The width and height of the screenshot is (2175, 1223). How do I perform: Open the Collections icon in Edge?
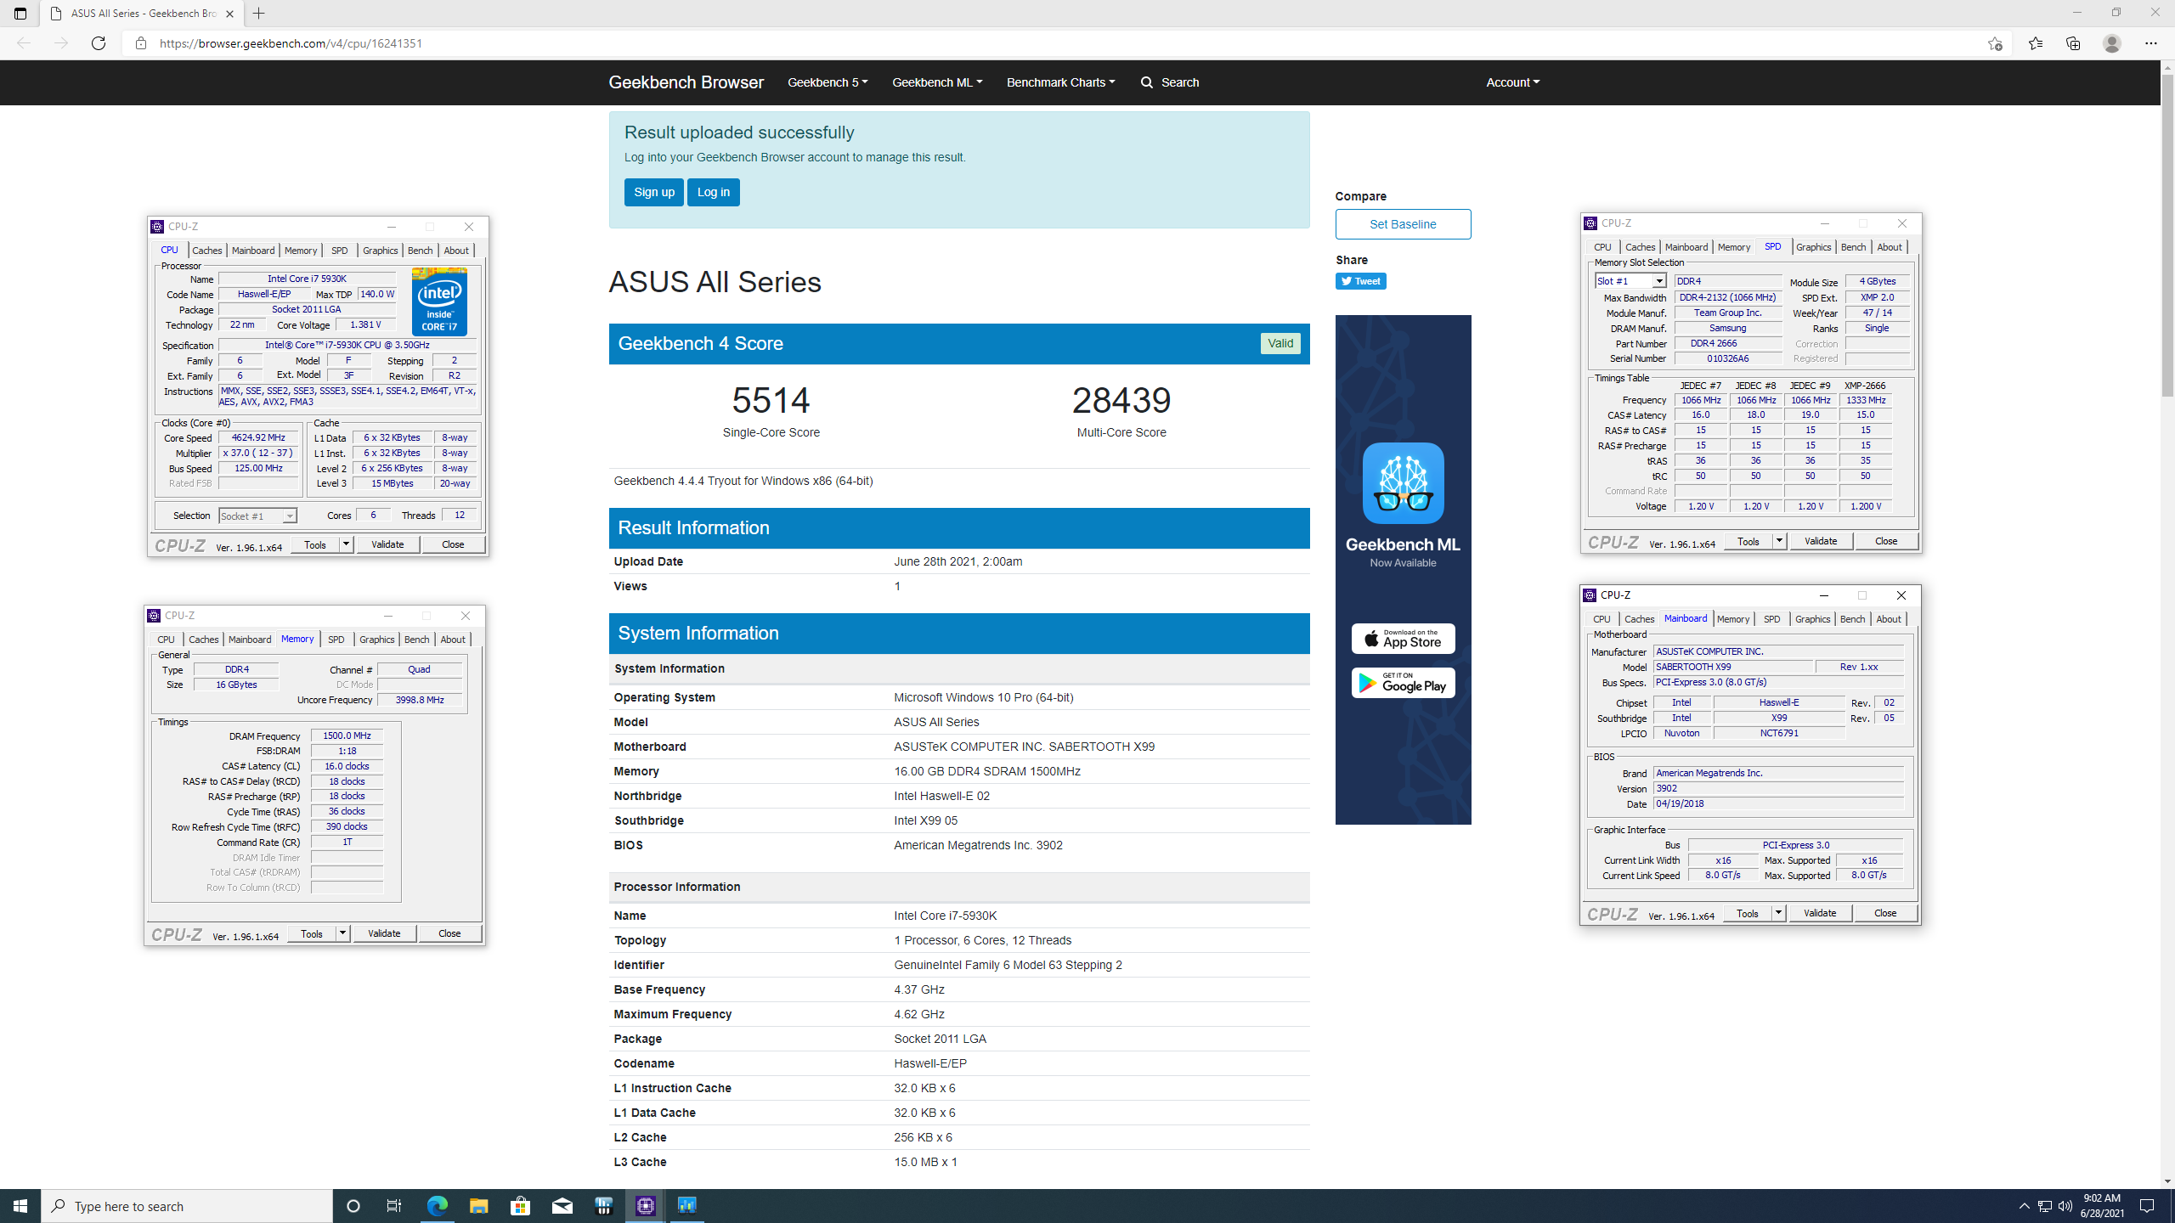[2073, 43]
